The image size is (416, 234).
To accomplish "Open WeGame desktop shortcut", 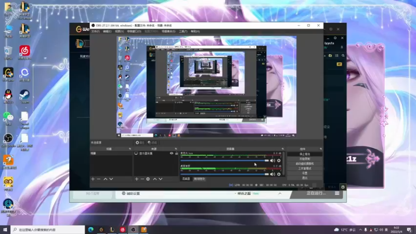I will (8, 74).
